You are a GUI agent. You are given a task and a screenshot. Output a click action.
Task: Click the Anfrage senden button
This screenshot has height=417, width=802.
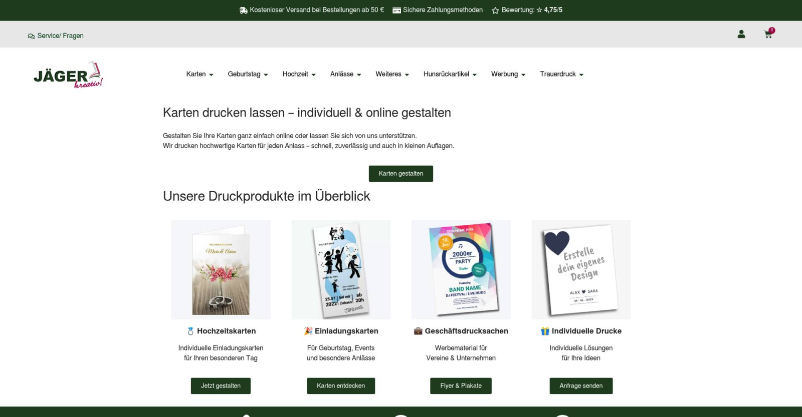(581, 386)
